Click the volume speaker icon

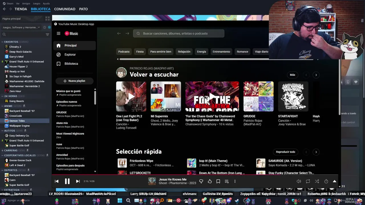click(x=299, y=181)
